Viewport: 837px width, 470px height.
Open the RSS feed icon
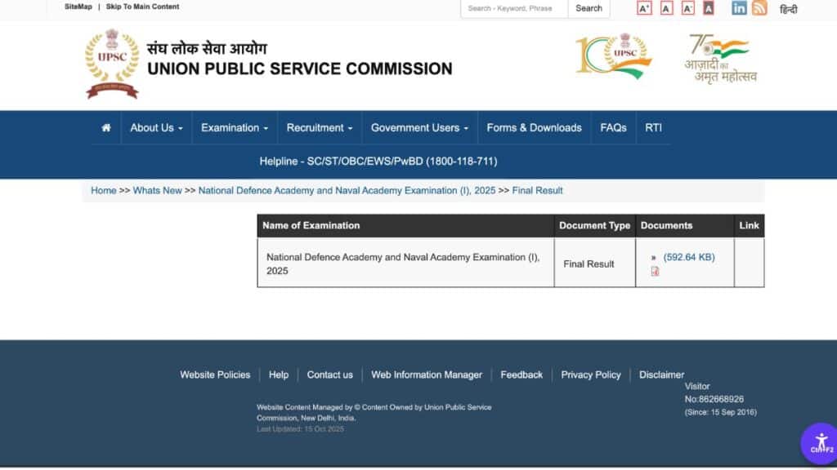pos(759,8)
